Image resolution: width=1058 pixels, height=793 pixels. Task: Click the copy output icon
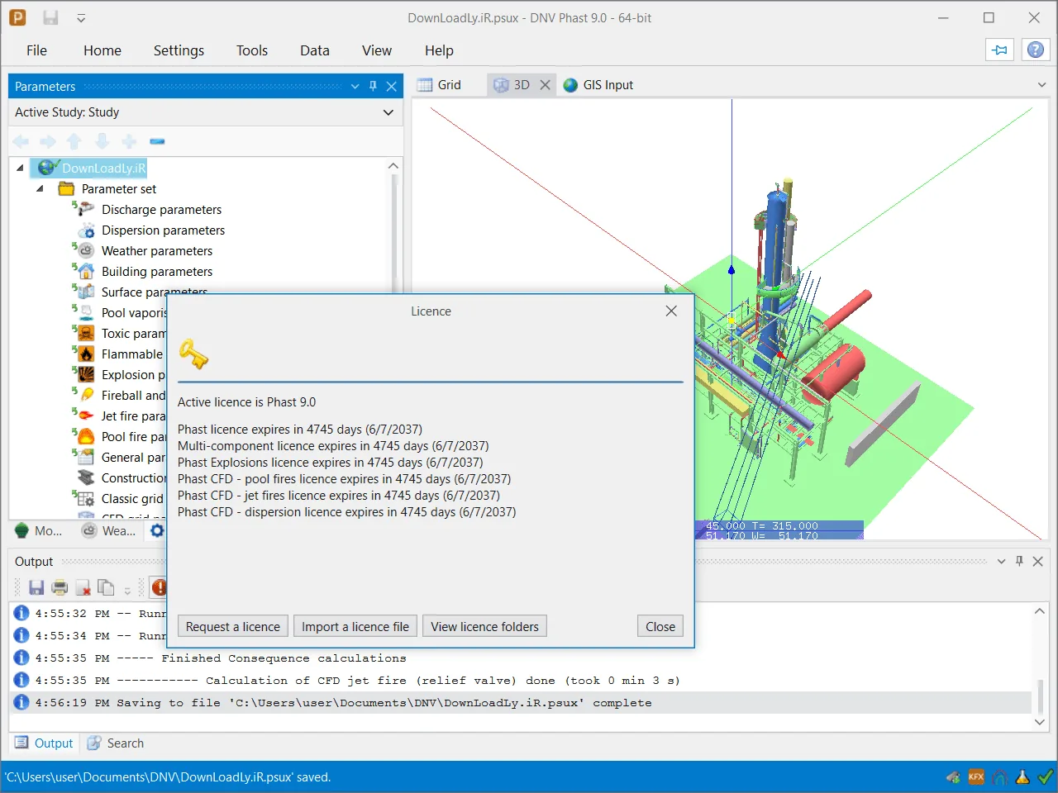106,587
